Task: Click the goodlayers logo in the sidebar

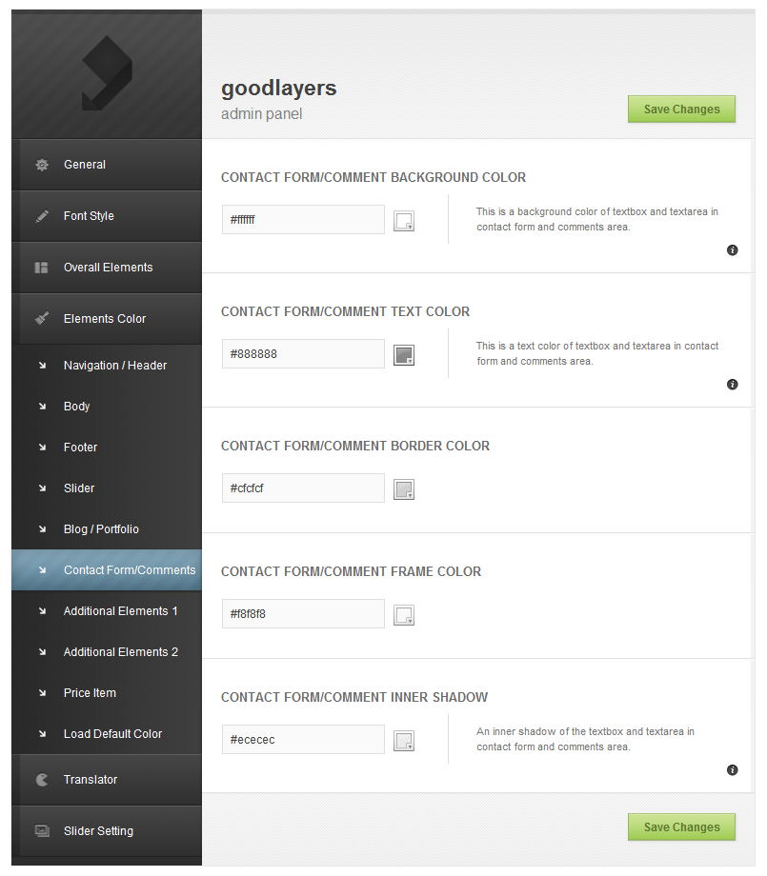Action: click(107, 73)
